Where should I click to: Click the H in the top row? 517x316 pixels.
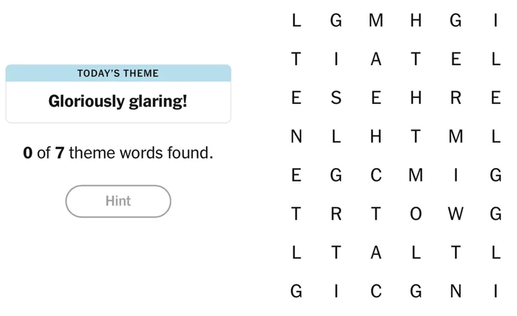pyautogui.click(x=416, y=21)
